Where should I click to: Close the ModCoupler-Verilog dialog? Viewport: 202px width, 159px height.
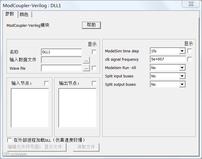coord(191,4)
